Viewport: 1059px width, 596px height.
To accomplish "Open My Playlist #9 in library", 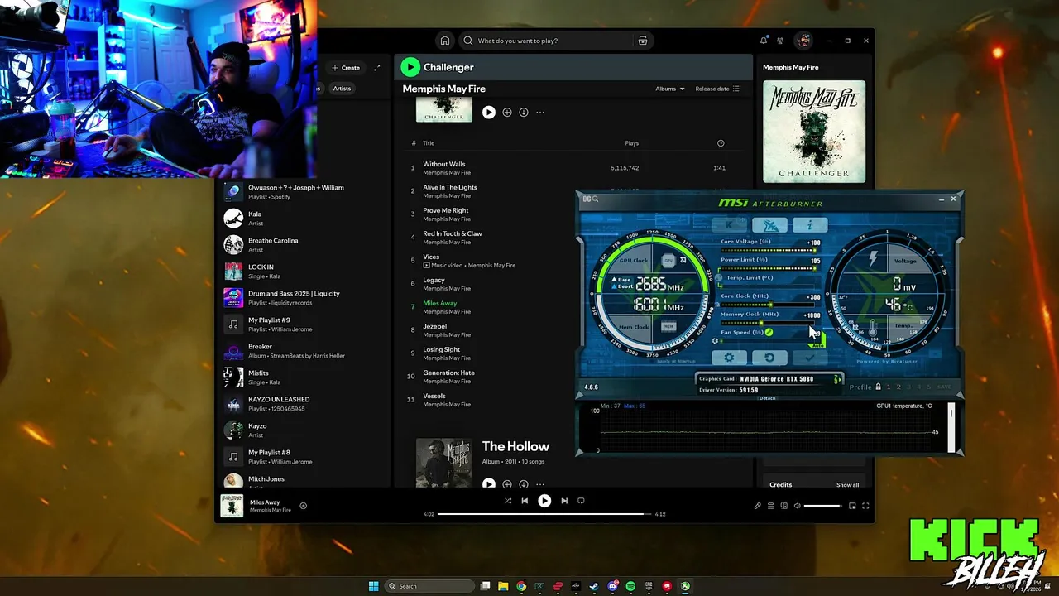I will (x=303, y=324).
